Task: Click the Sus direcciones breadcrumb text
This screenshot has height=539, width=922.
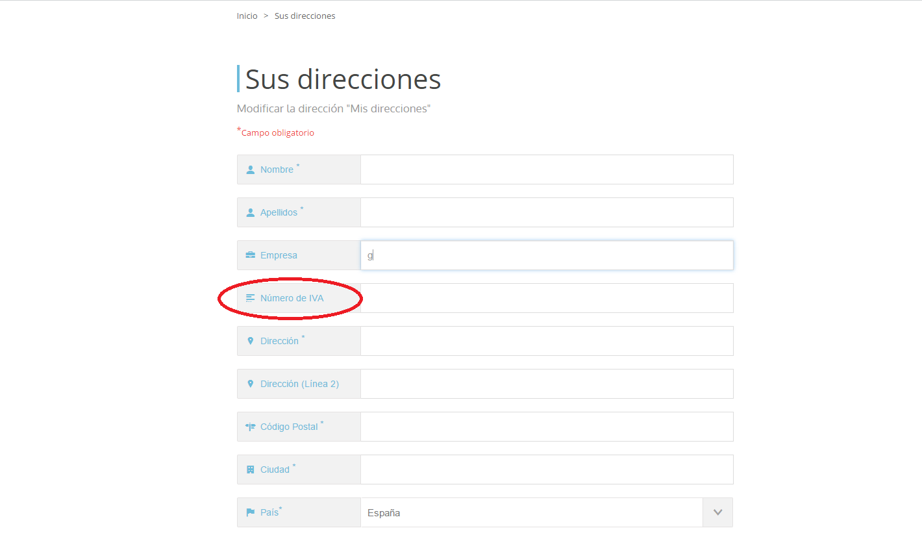Action: pos(305,16)
